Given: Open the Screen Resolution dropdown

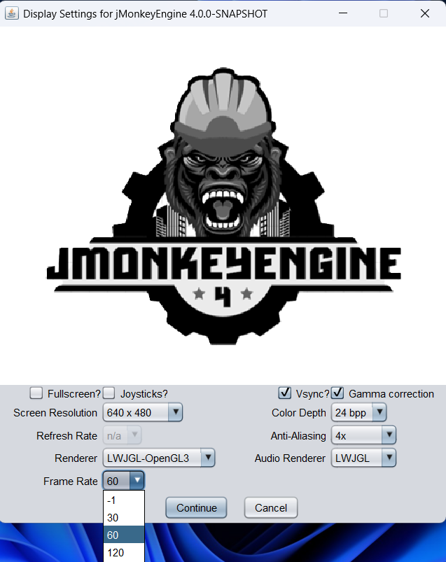Looking at the screenshot, I should click(143, 412).
